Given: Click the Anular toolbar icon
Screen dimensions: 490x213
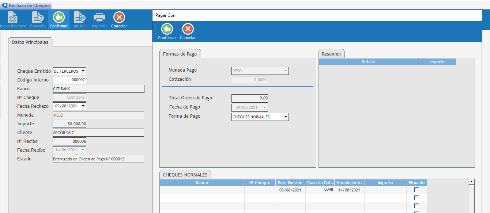Looking at the screenshot, I should 79,18.
